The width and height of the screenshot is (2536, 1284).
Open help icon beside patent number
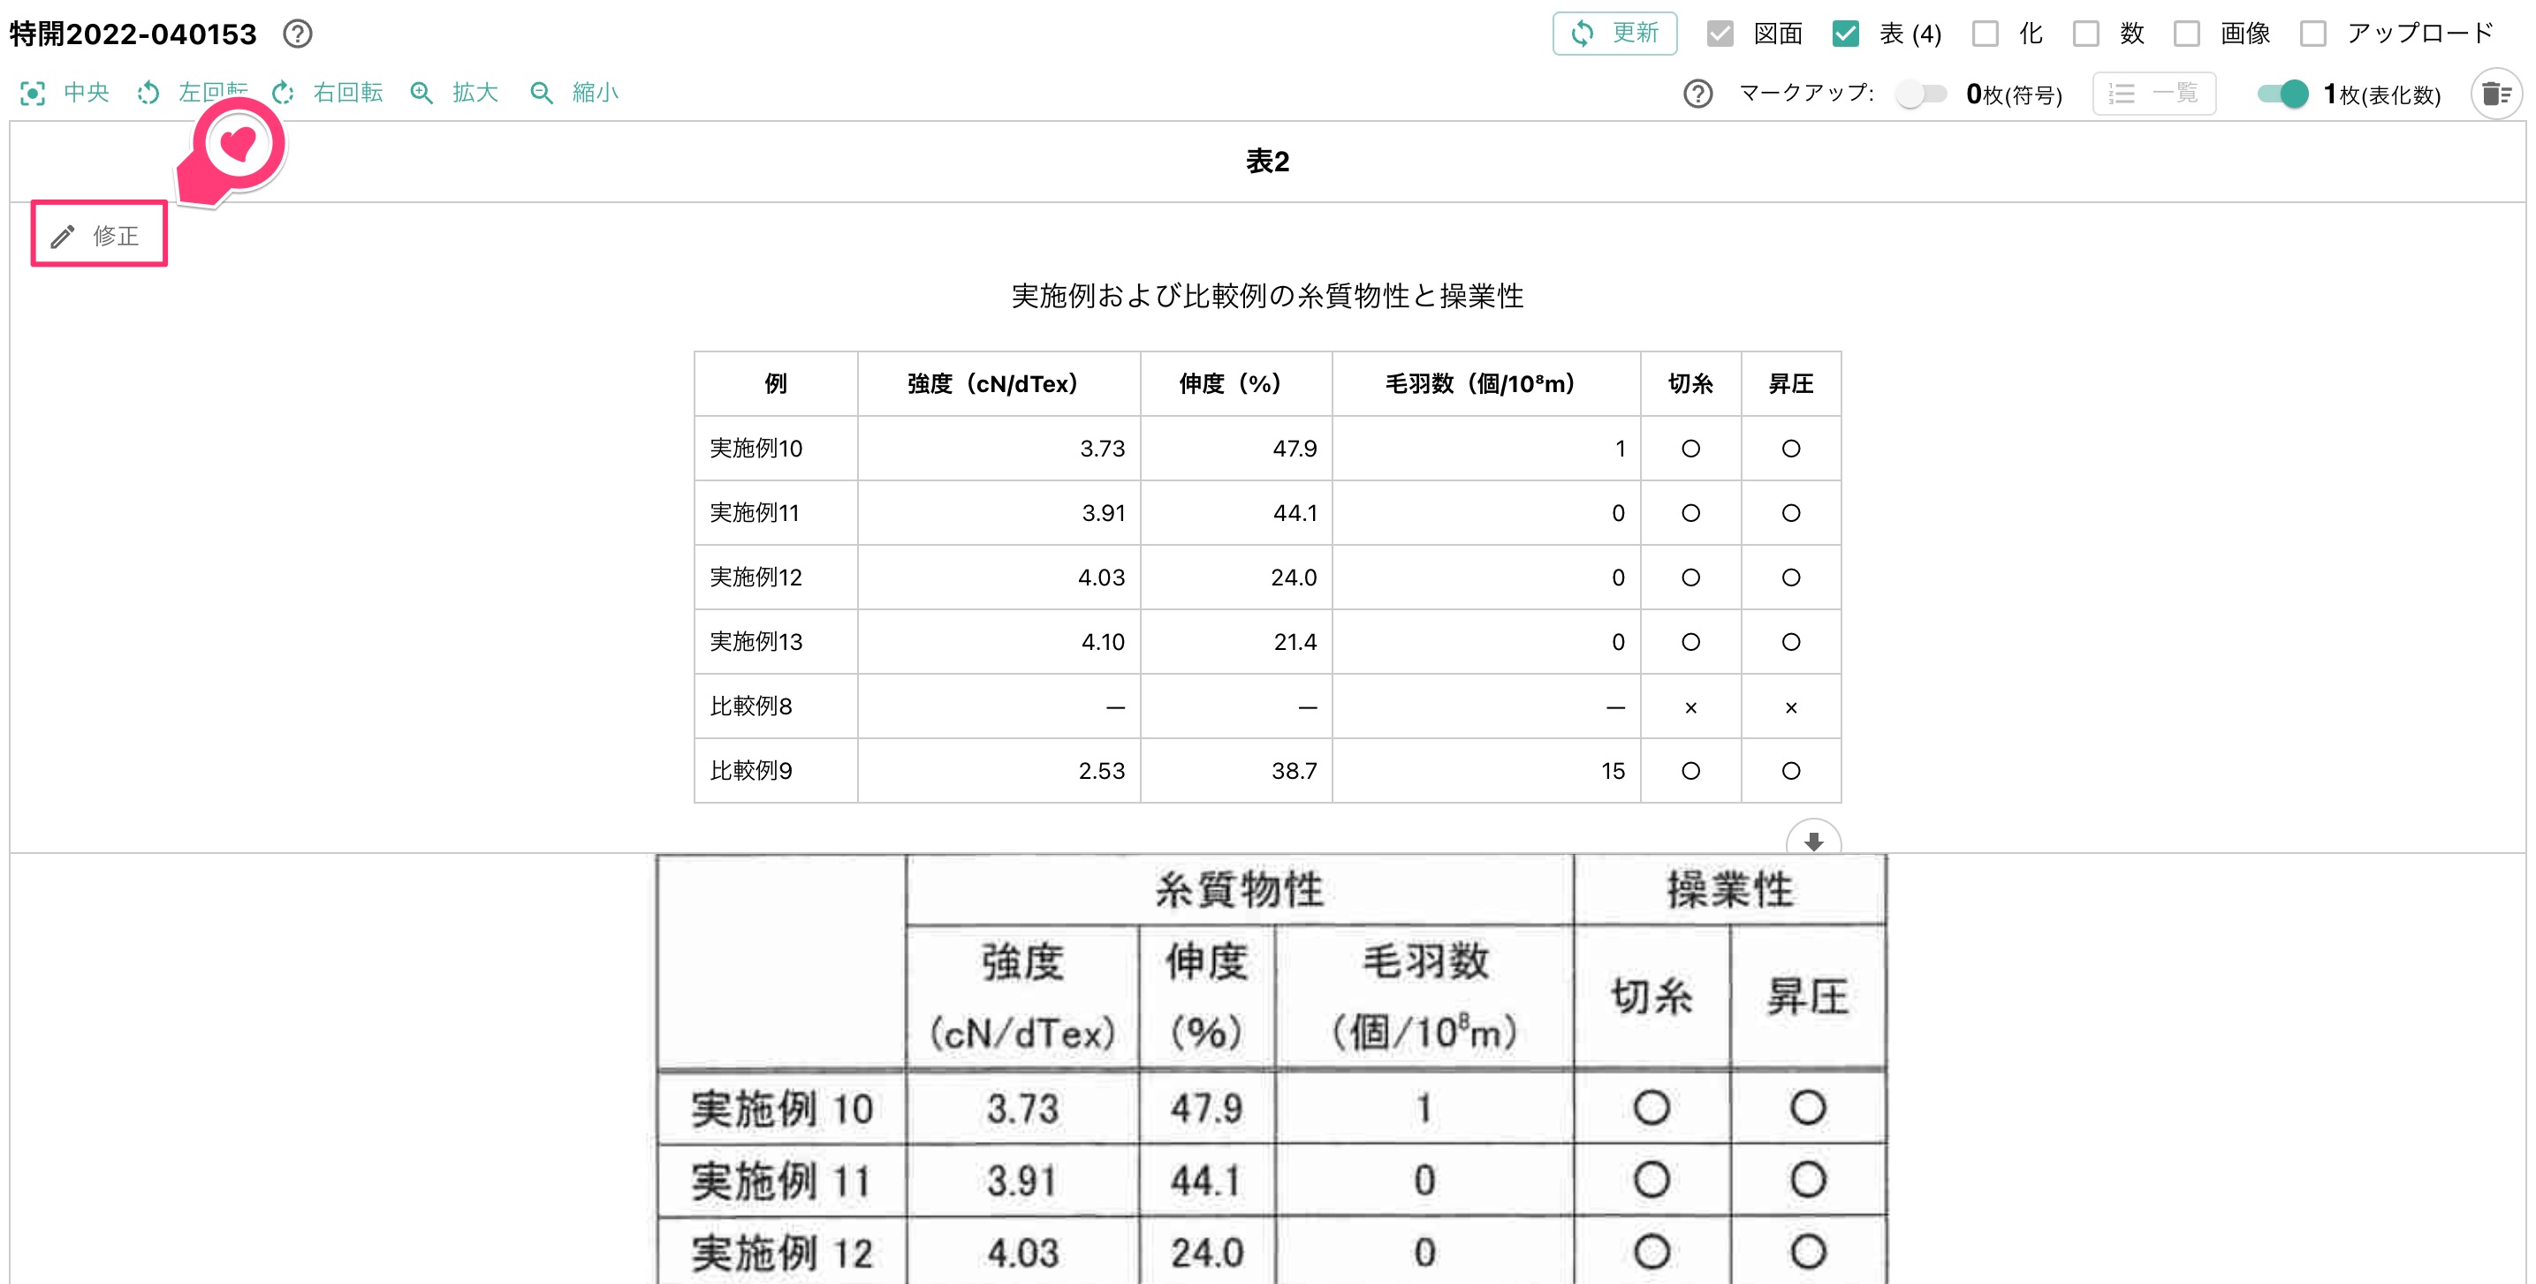(297, 34)
